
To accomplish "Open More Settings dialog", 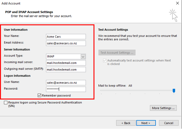I will (163, 108).
